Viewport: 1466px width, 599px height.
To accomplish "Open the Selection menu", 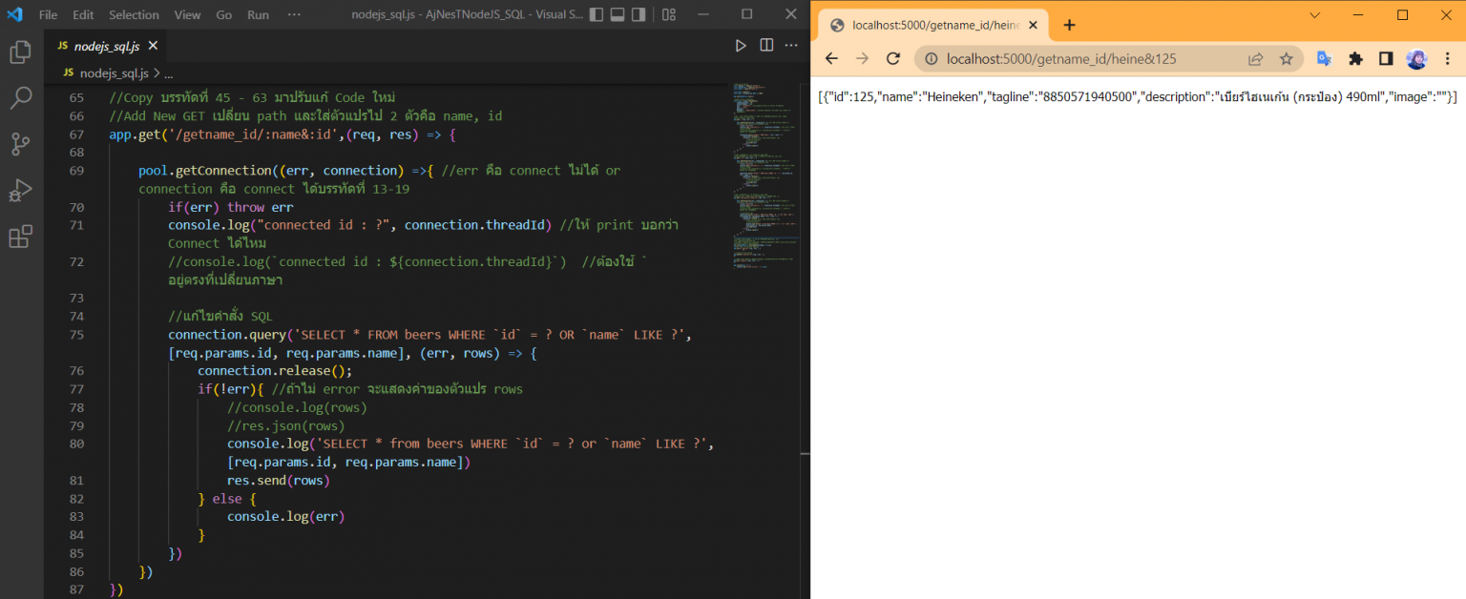I will pyautogui.click(x=134, y=15).
